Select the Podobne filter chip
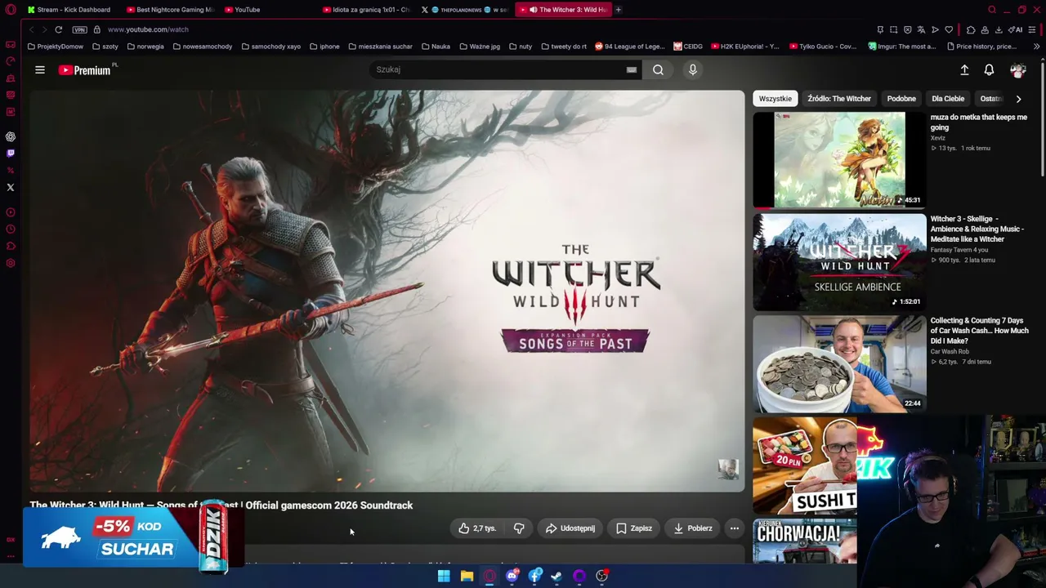 (901, 99)
